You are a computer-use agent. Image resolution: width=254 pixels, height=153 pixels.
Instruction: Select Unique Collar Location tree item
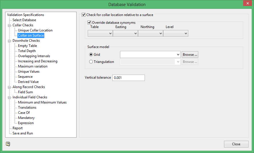[x=35, y=30]
